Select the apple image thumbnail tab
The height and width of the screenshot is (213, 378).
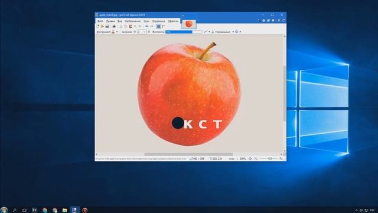pos(189,24)
